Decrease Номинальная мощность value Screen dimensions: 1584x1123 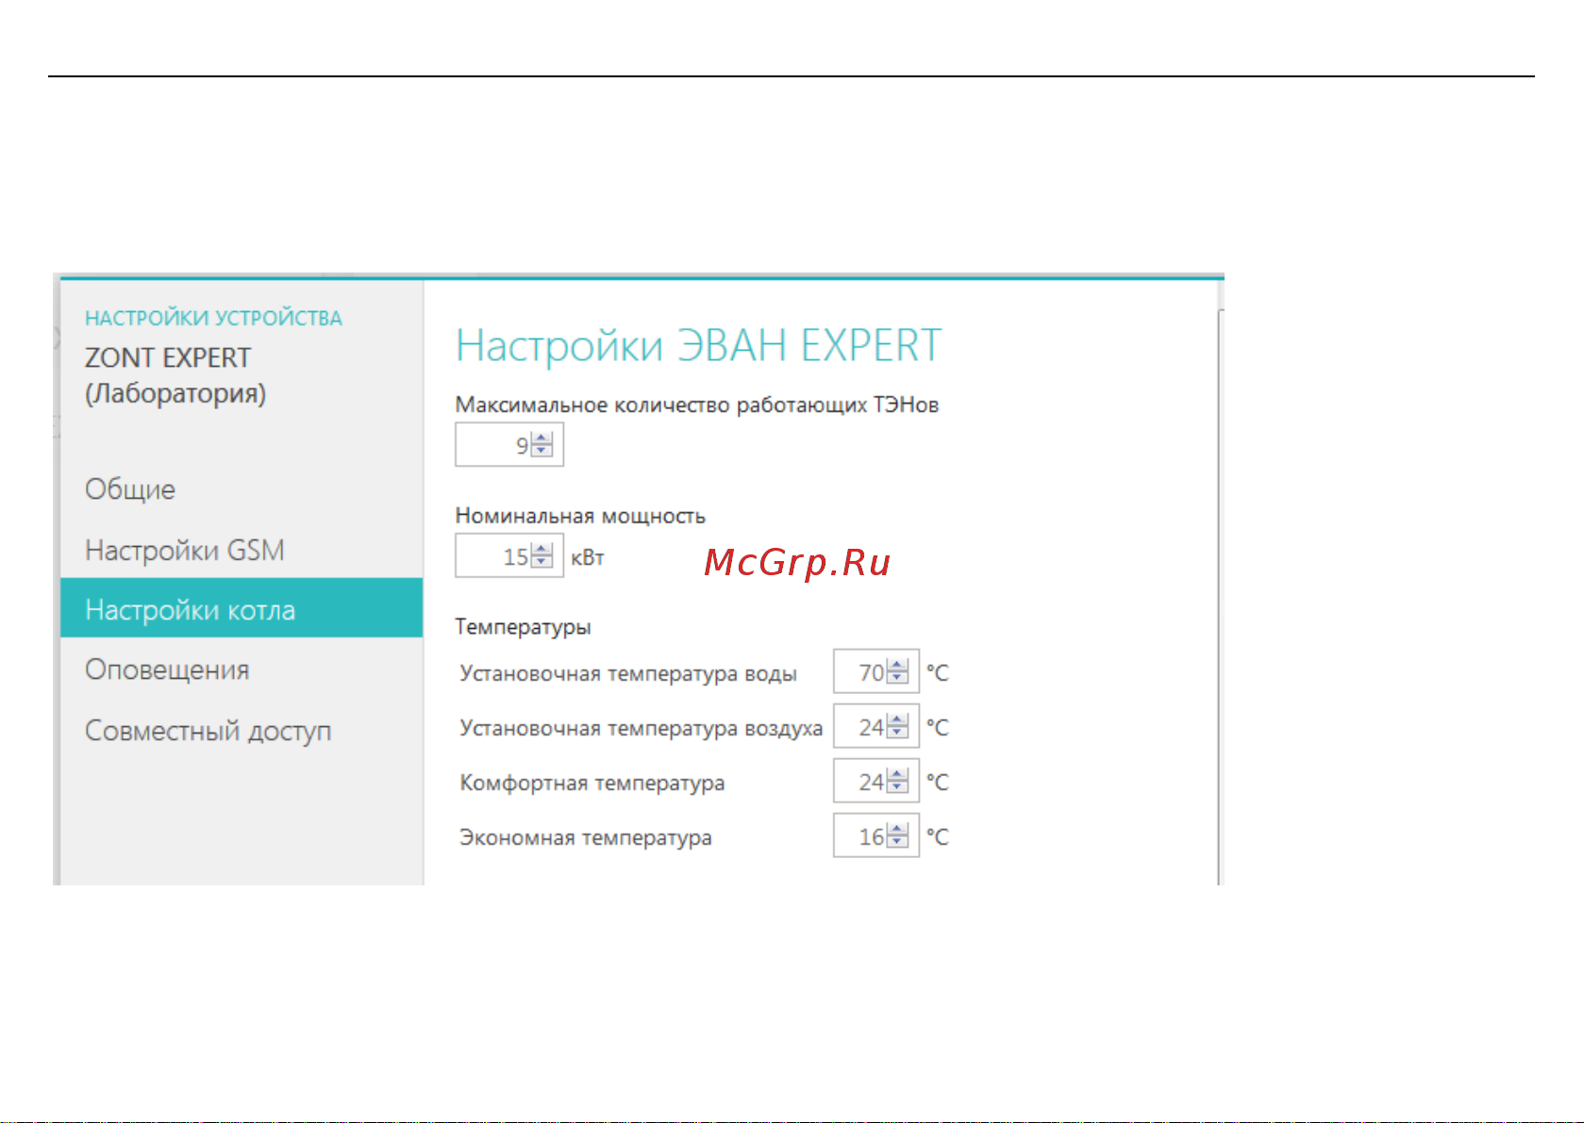[542, 562]
